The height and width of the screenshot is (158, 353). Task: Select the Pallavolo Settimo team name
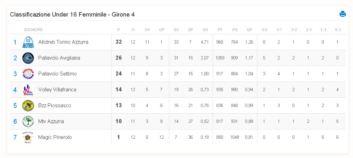click(x=57, y=74)
